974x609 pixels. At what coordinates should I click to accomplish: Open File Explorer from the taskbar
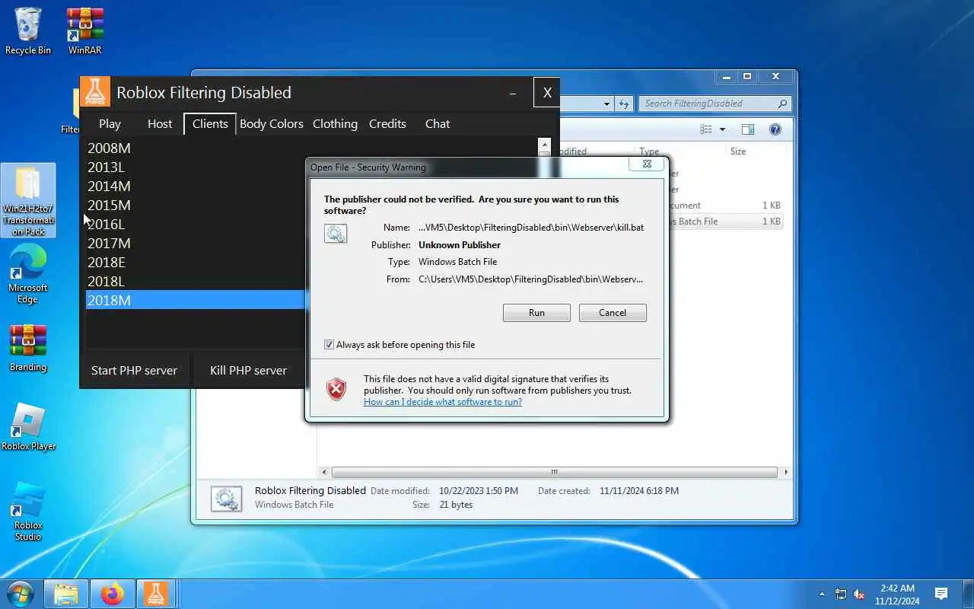coord(67,595)
